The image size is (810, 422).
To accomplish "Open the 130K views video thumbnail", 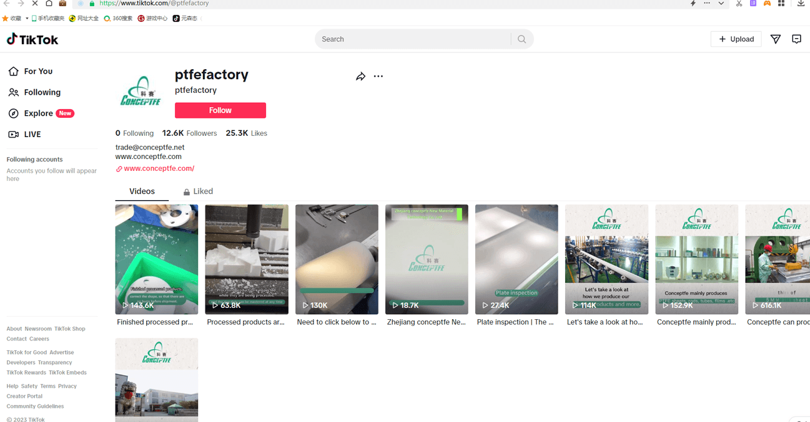I will [337, 259].
